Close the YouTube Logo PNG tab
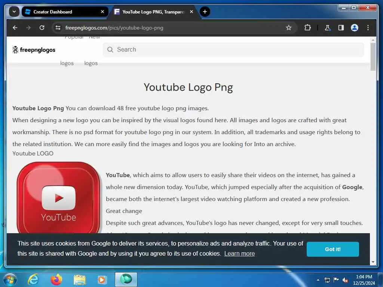The image size is (383, 287). pyautogui.click(x=191, y=12)
